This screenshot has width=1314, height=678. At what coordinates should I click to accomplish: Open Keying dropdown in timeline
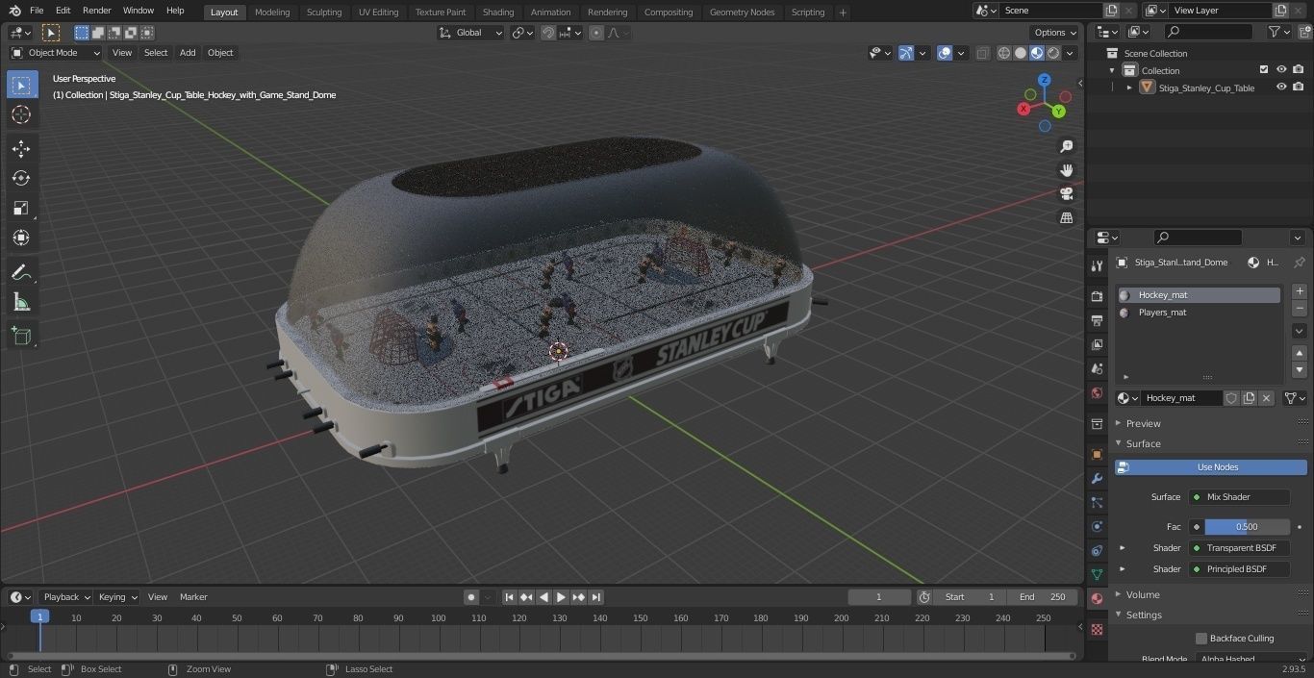tap(117, 597)
